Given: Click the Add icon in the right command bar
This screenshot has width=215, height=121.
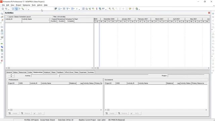Looking at the screenshot, I should point(213,13).
